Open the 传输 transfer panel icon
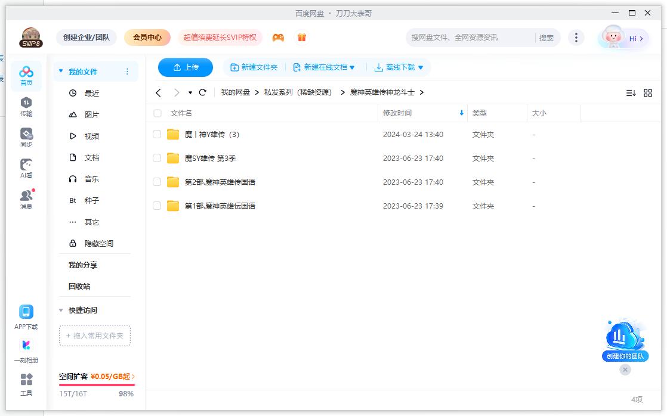667x416 pixels. (x=26, y=107)
